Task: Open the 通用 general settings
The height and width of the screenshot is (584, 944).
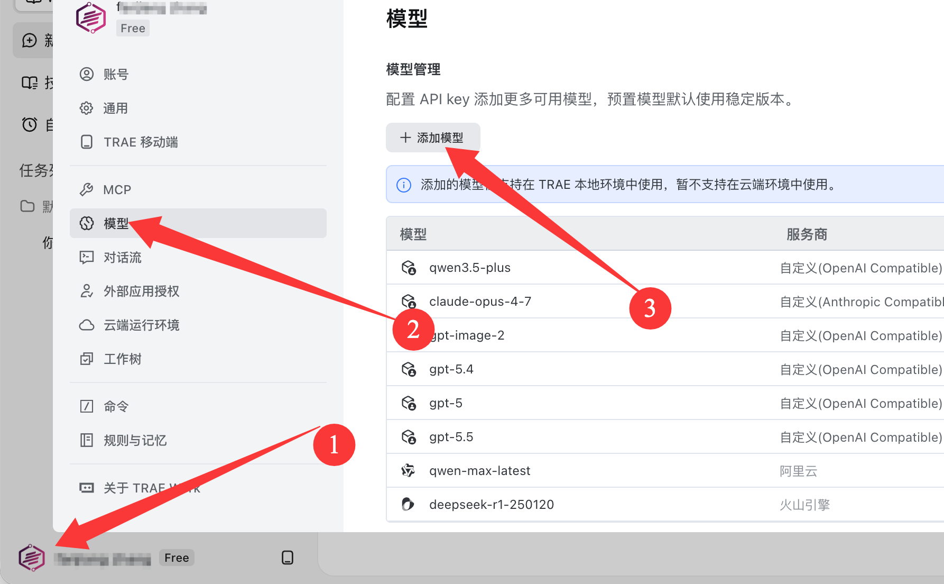Action: point(198,108)
